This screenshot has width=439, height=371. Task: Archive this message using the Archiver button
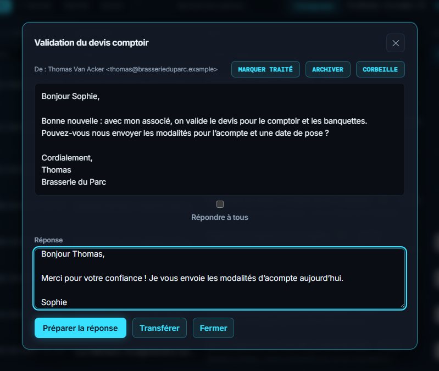click(327, 69)
